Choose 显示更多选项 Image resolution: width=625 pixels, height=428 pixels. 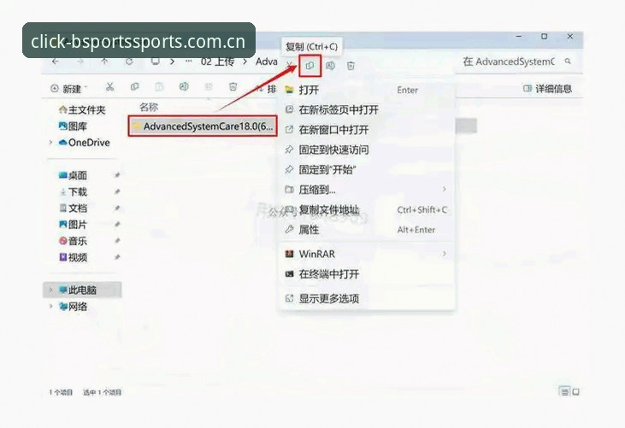coord(366,298)
